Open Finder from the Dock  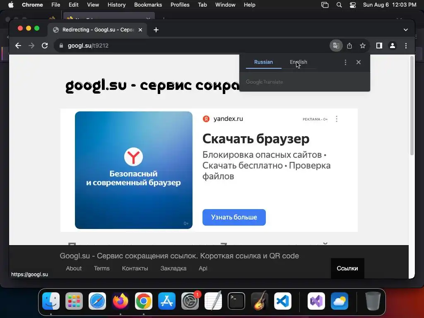coord(51,301)
